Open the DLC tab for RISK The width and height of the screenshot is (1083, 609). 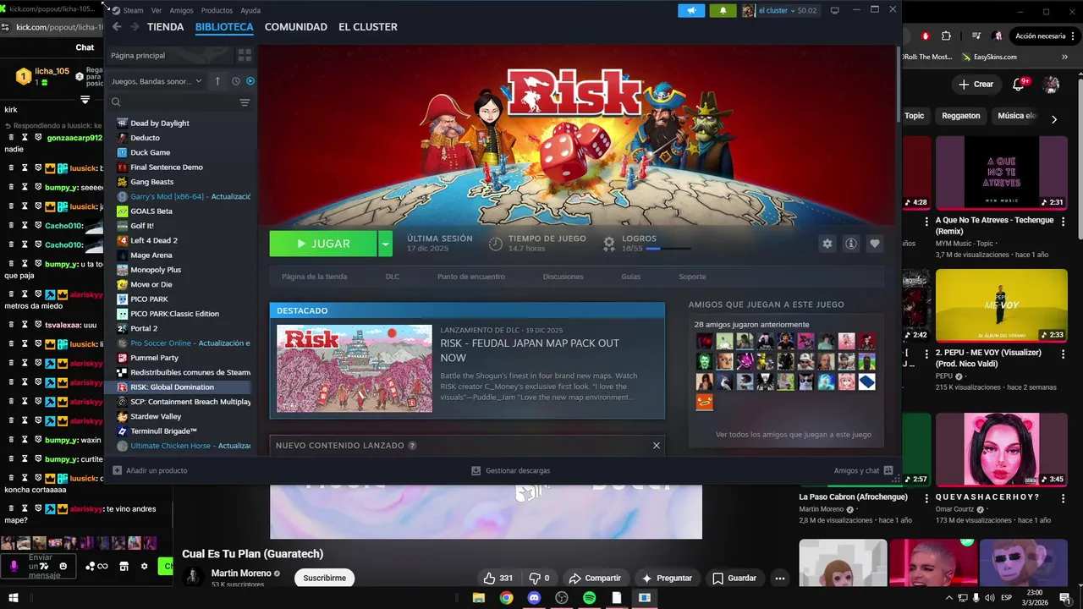(x=393, y=277)
